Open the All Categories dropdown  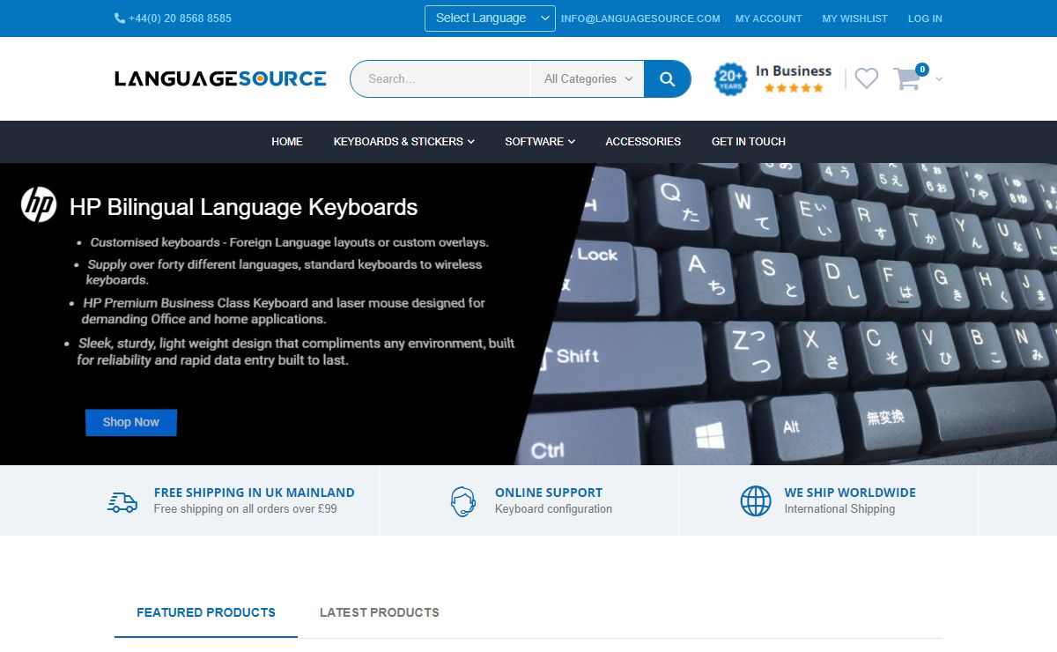point(588,78)
